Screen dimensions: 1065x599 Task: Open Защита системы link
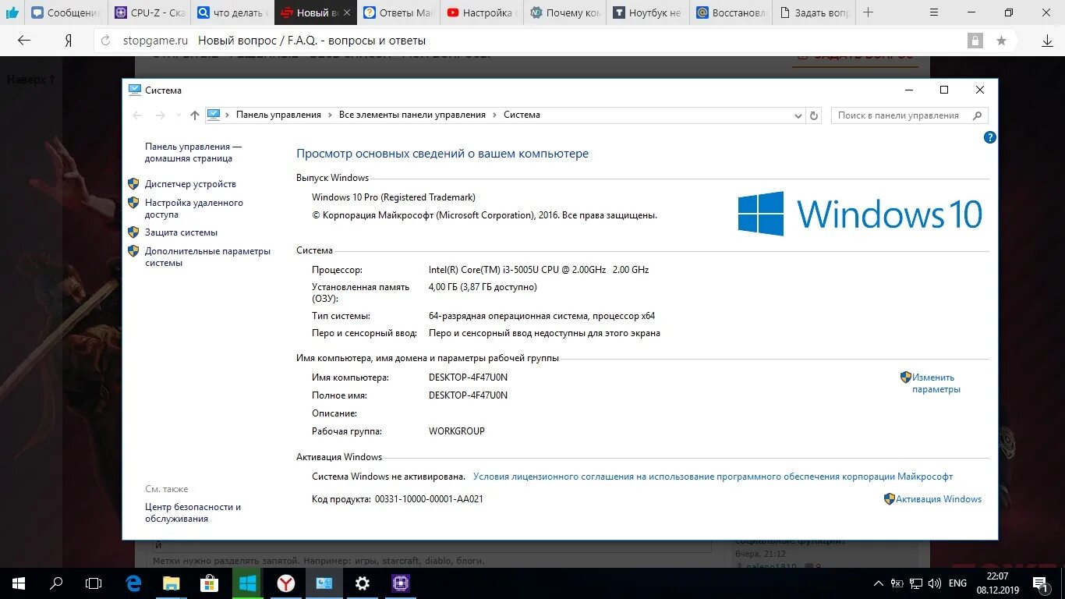tap(181, 232)
